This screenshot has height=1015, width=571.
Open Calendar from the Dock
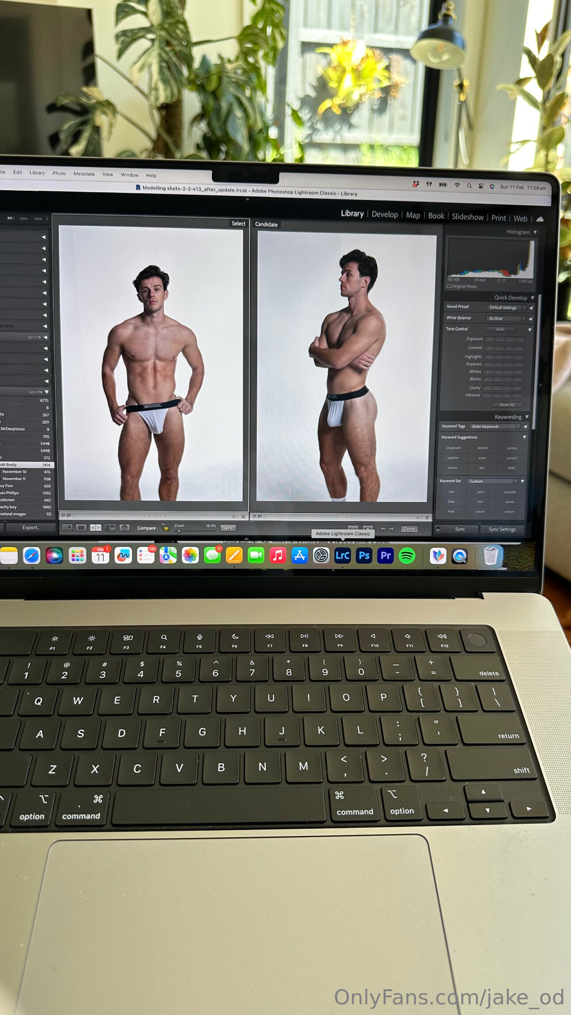coord(100,555)
